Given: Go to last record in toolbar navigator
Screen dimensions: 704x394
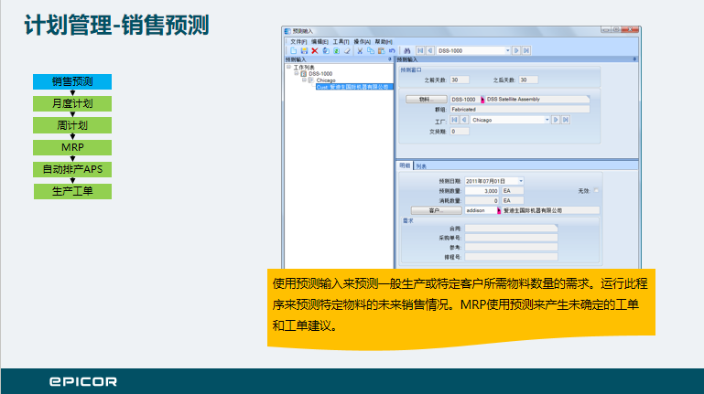Looking at the screenshot, I should coord(526,50).
